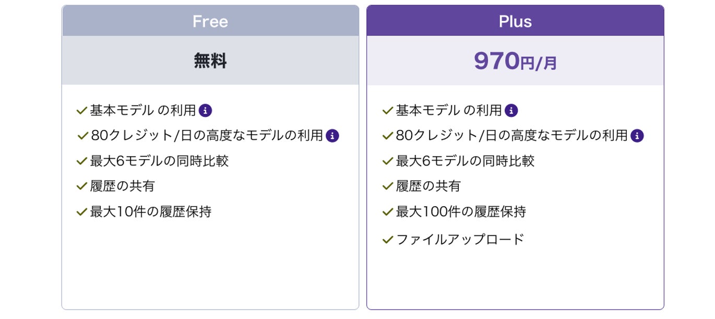Click info icon beside 80クレジット in Free plan
The width and height of the screenshot is (715, 319).
coord(332,136)
